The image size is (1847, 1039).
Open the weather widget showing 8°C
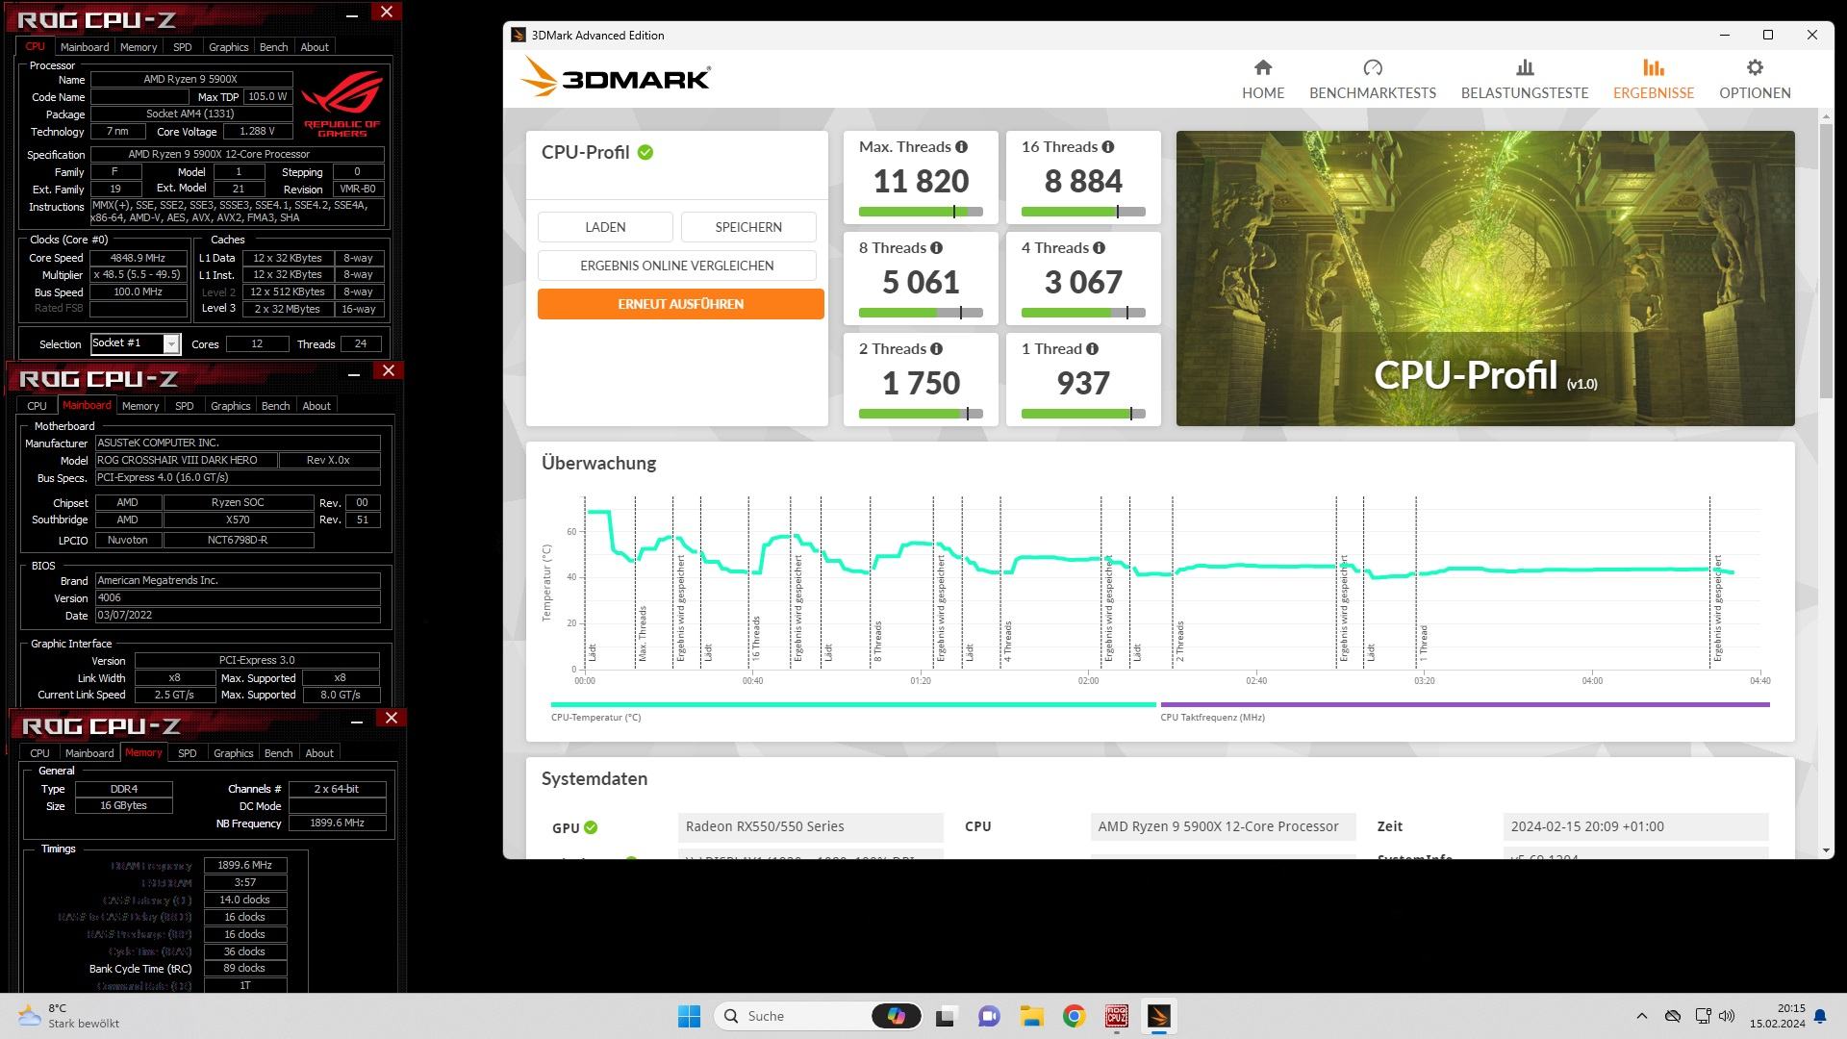(69, 1016)
